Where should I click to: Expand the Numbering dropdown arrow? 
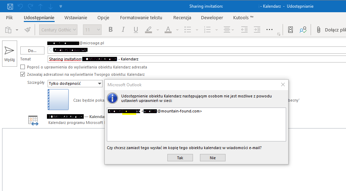point(216,30)
